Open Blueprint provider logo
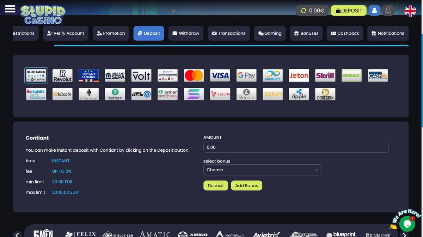This screenshot has width=423, height=237. (x=341, y=234)
